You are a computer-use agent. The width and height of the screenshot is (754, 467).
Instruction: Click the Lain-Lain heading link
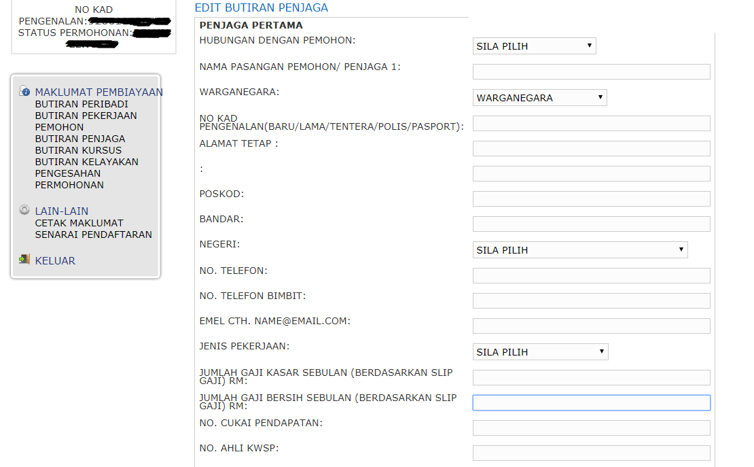62,211
